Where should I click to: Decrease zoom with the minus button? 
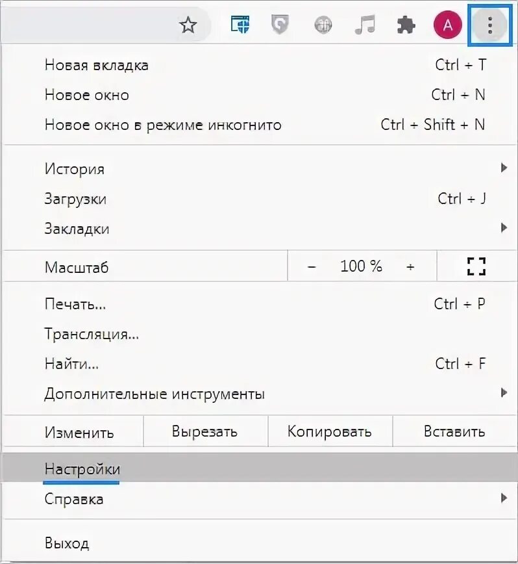[x=312, y=266]
